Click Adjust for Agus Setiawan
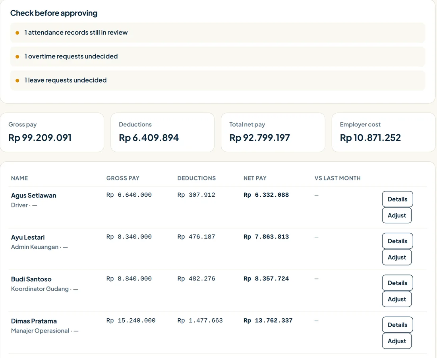Screen dimensions: 437x358 (397, 215)
